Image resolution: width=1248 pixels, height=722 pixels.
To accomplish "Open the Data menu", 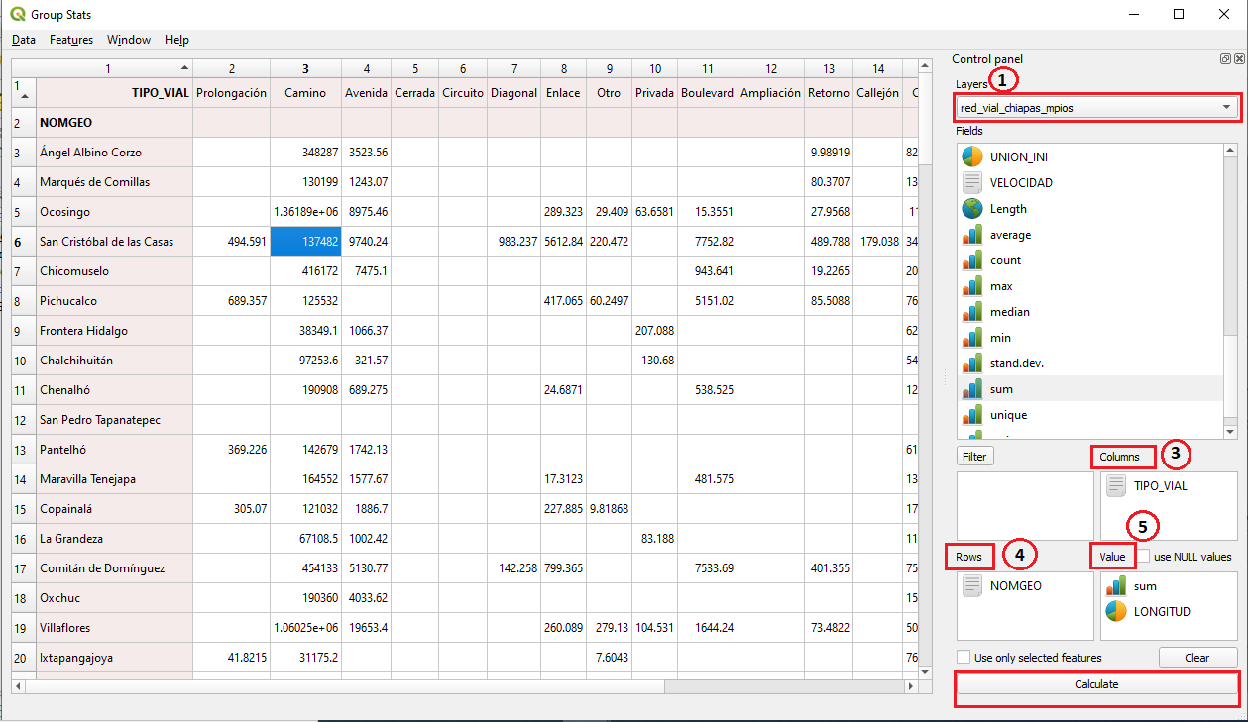I will pos(24,40).
